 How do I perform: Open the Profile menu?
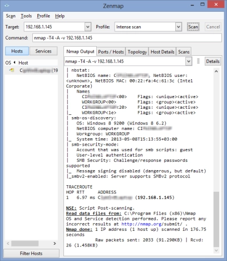pos(43,16)
